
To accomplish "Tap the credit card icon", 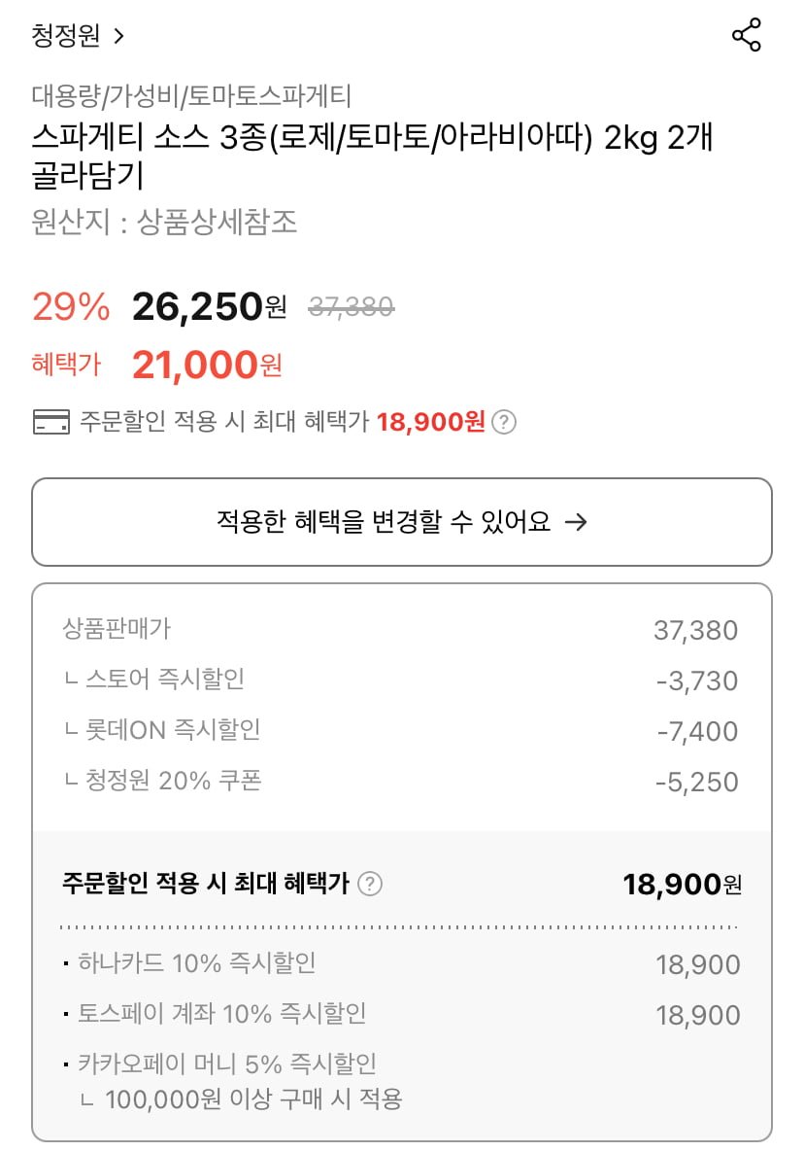I will pos(50,423).
